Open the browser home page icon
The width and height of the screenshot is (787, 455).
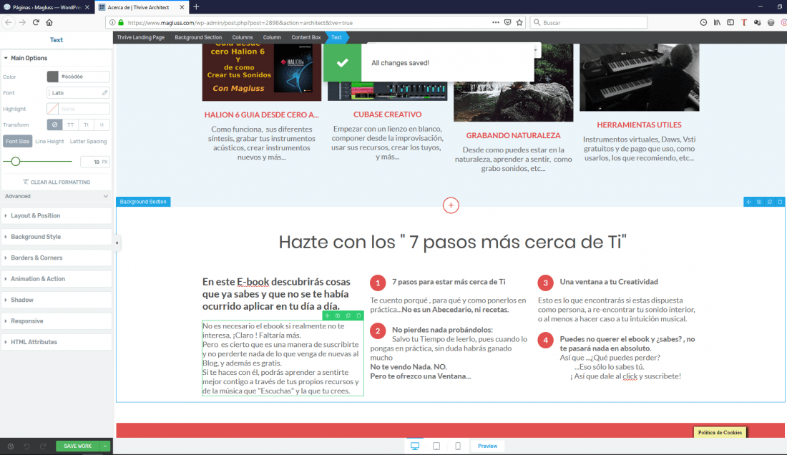[49, 23]
